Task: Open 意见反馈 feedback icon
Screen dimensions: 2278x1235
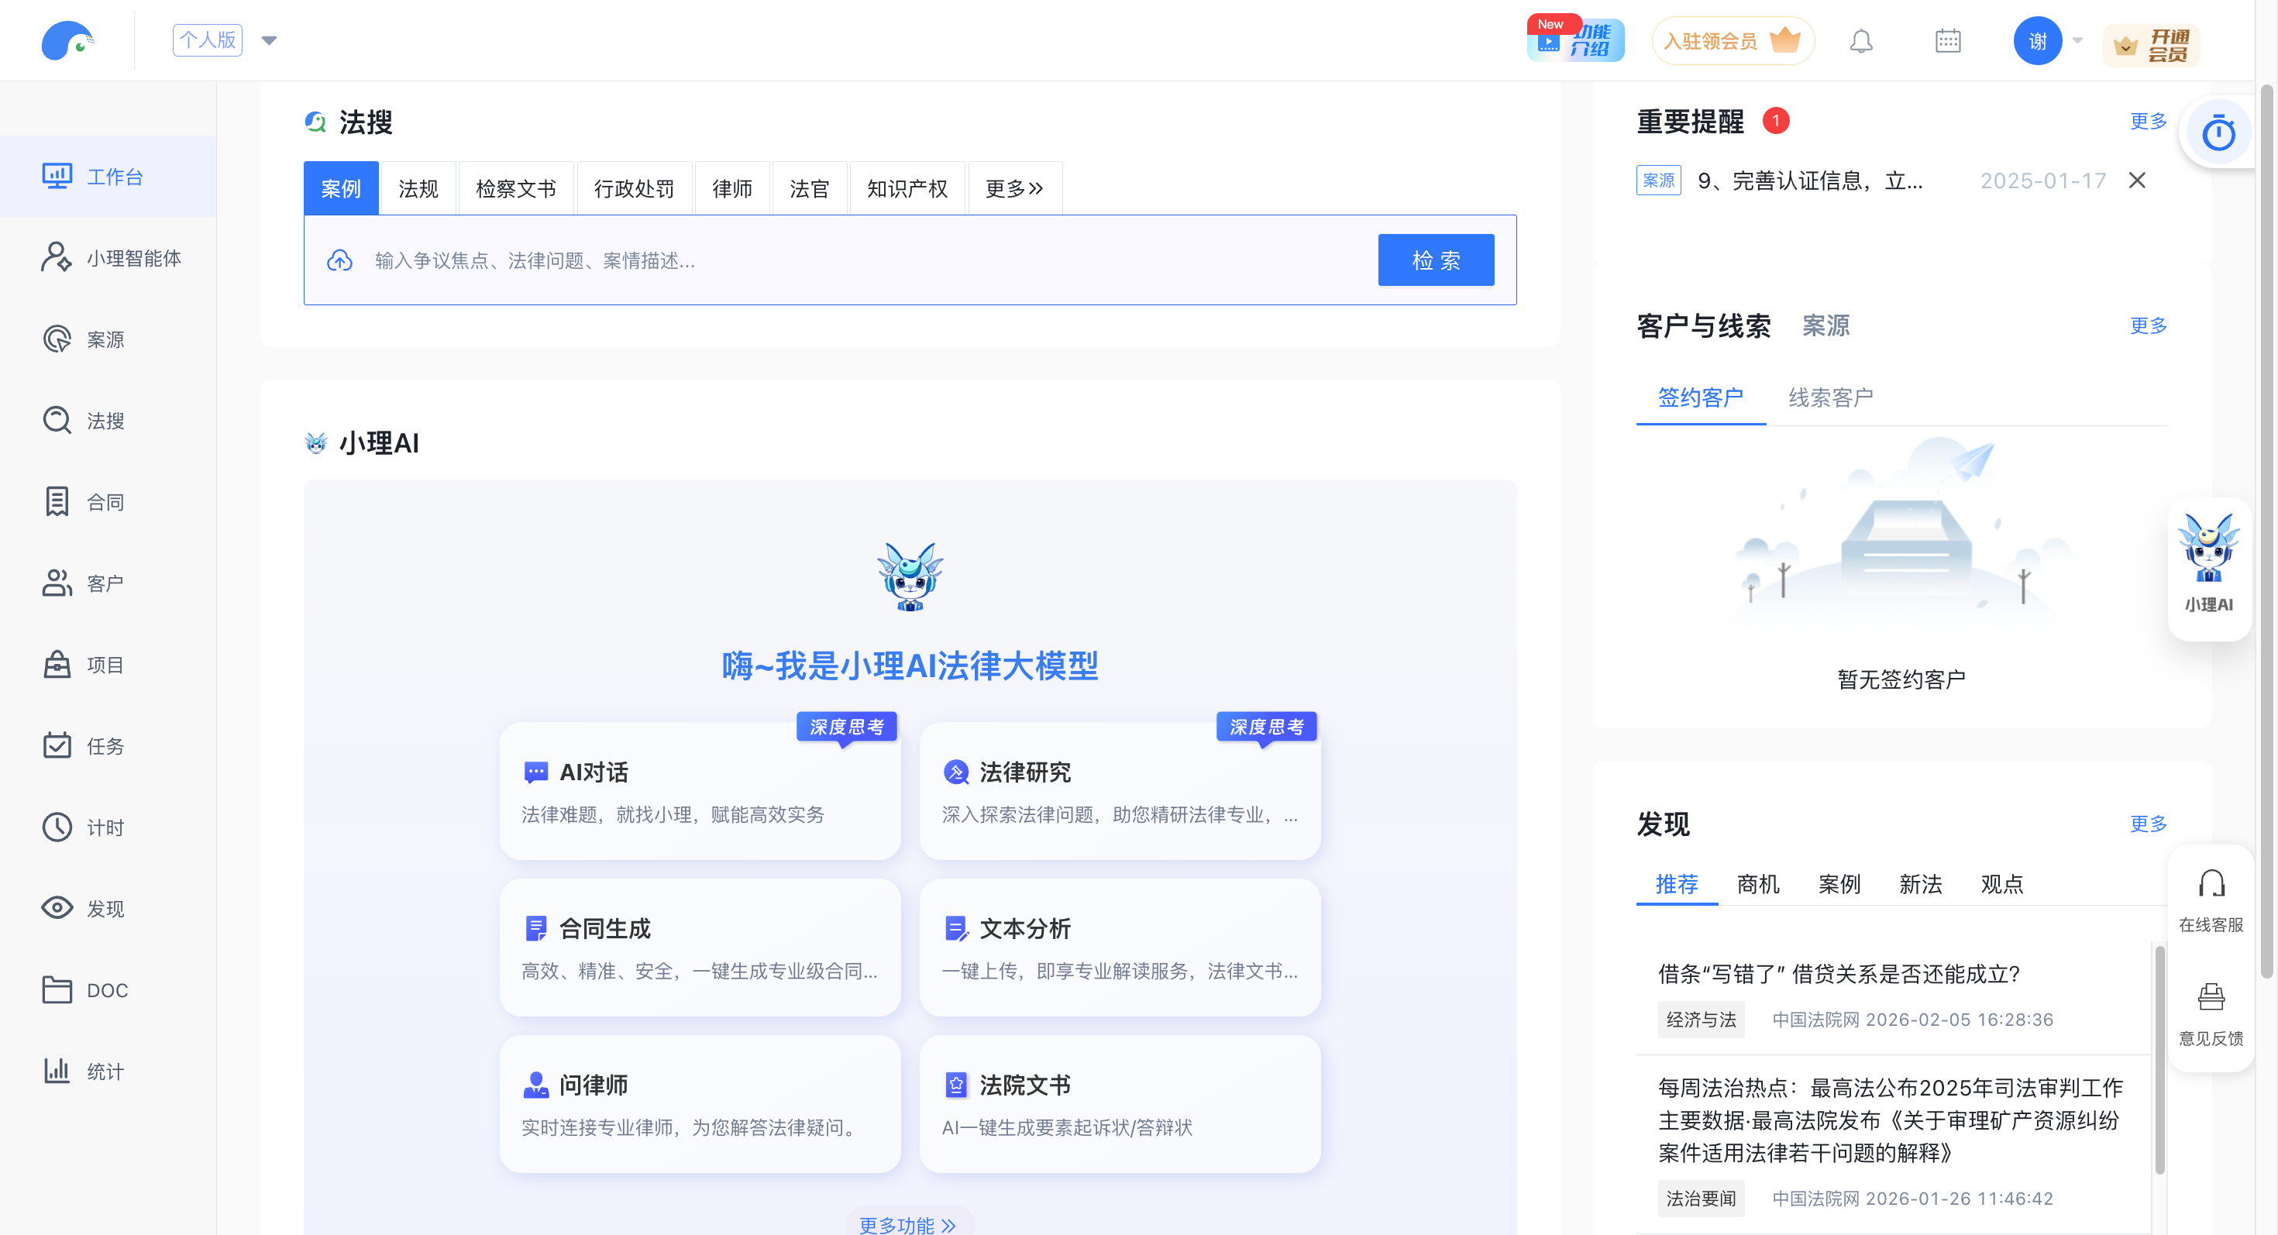Action: [x=2211, y=1013]
